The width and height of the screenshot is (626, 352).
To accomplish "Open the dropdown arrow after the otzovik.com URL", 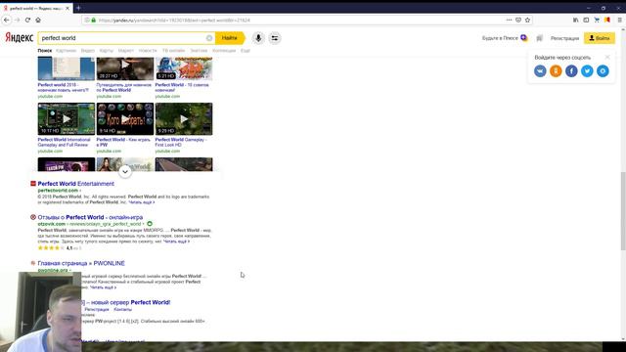I will pos(144,224).
